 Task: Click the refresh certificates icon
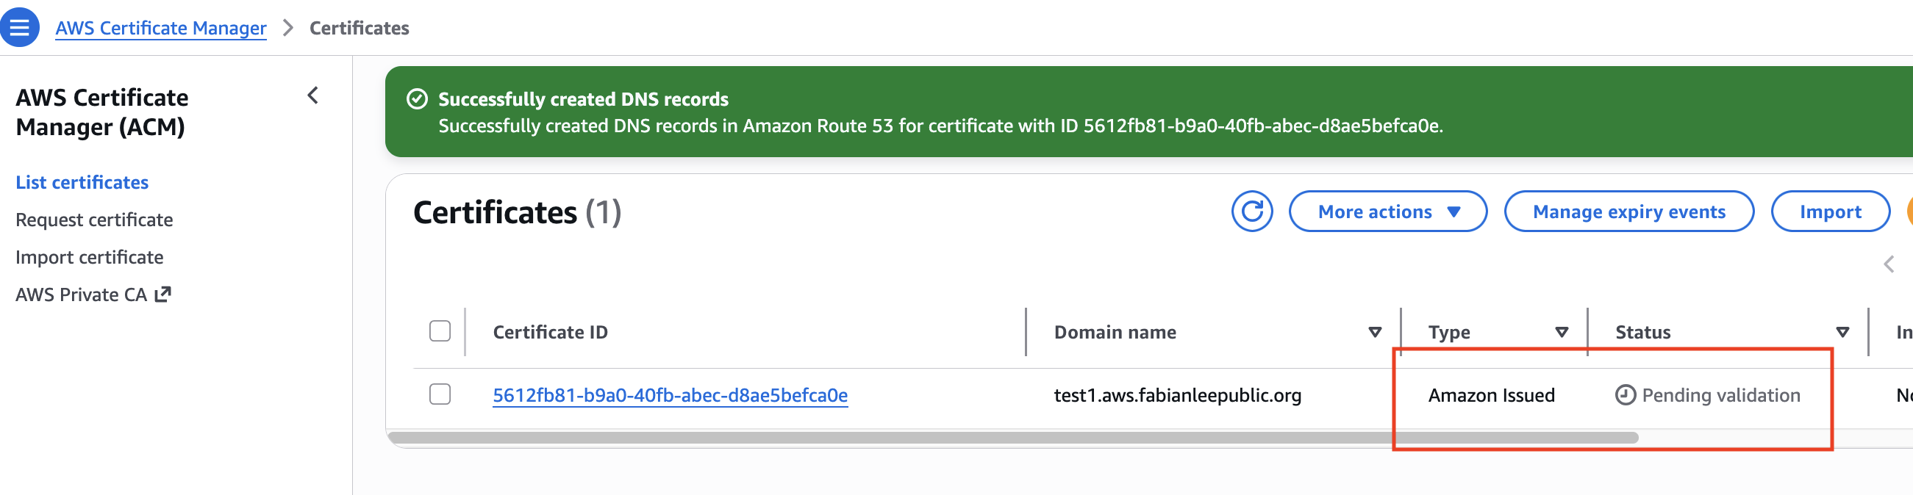click(x=1251, y=212)
